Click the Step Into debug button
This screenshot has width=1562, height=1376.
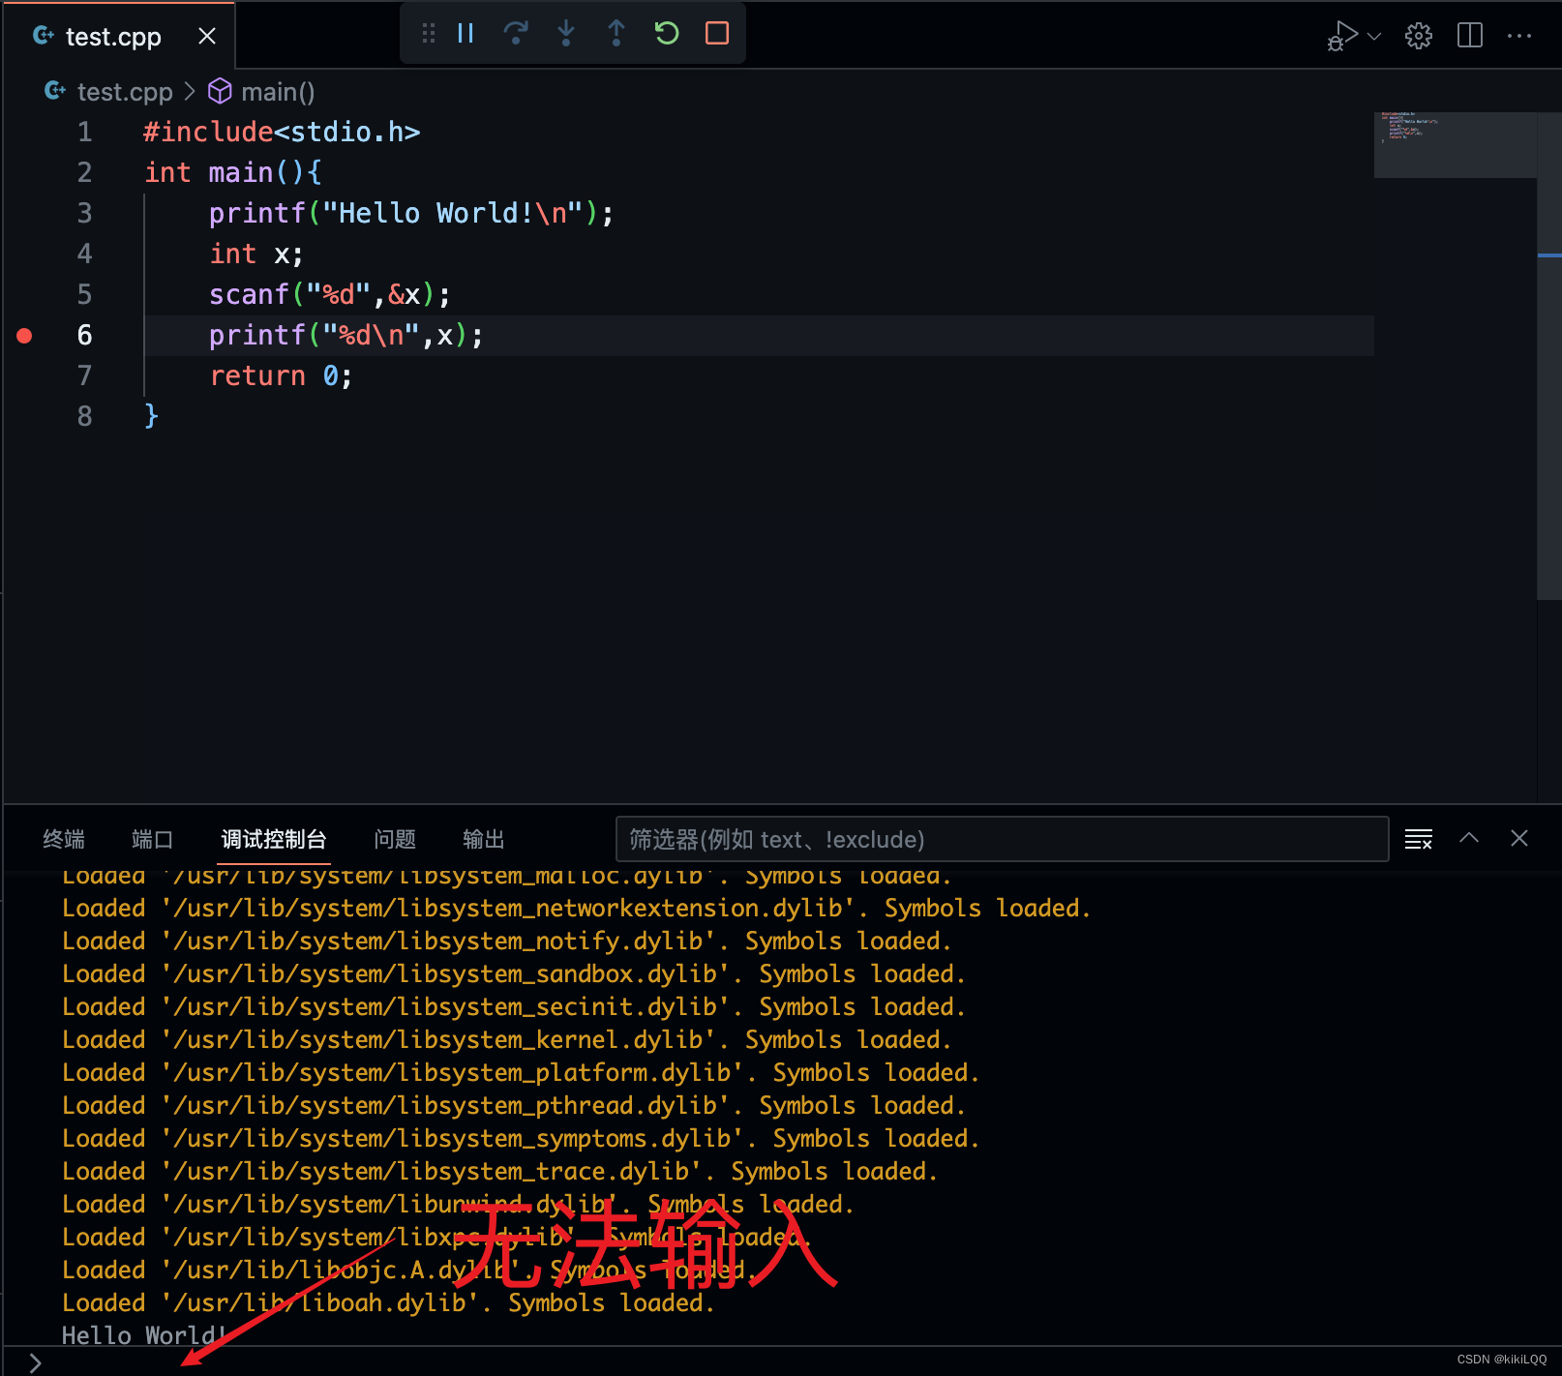566,34
